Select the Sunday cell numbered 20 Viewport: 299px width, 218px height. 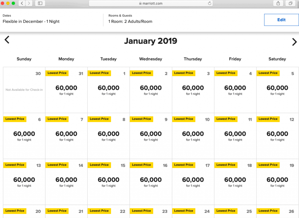[24, 212]
